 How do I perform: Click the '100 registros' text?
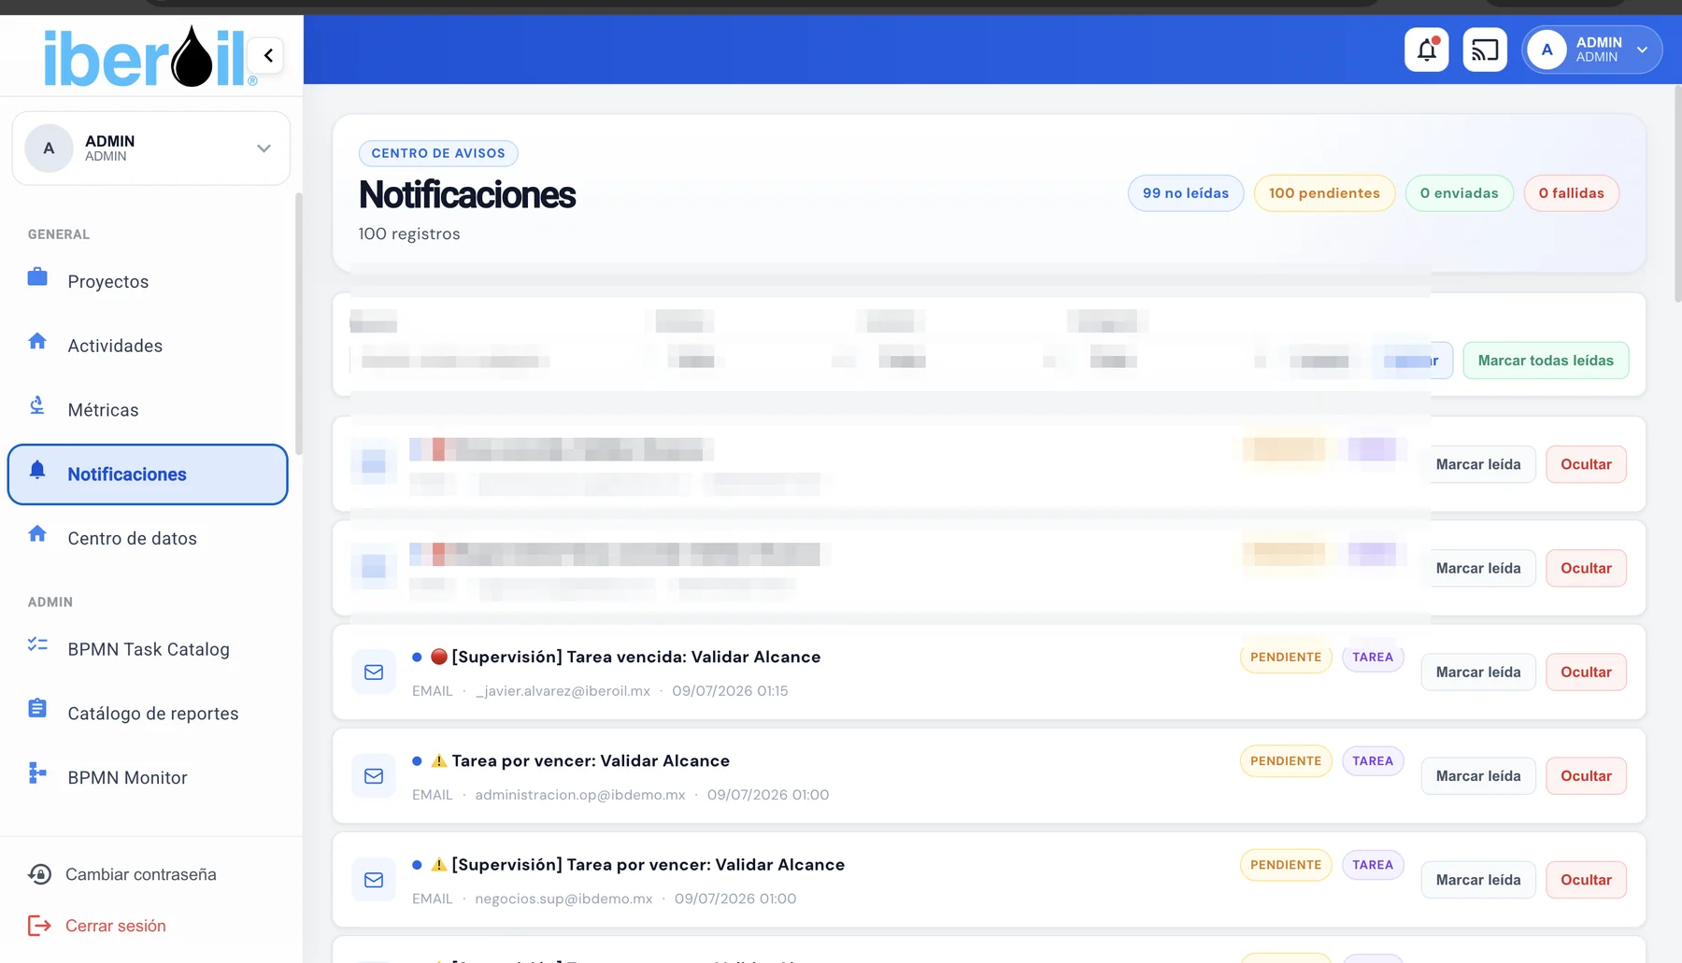(x=409, y=234)
